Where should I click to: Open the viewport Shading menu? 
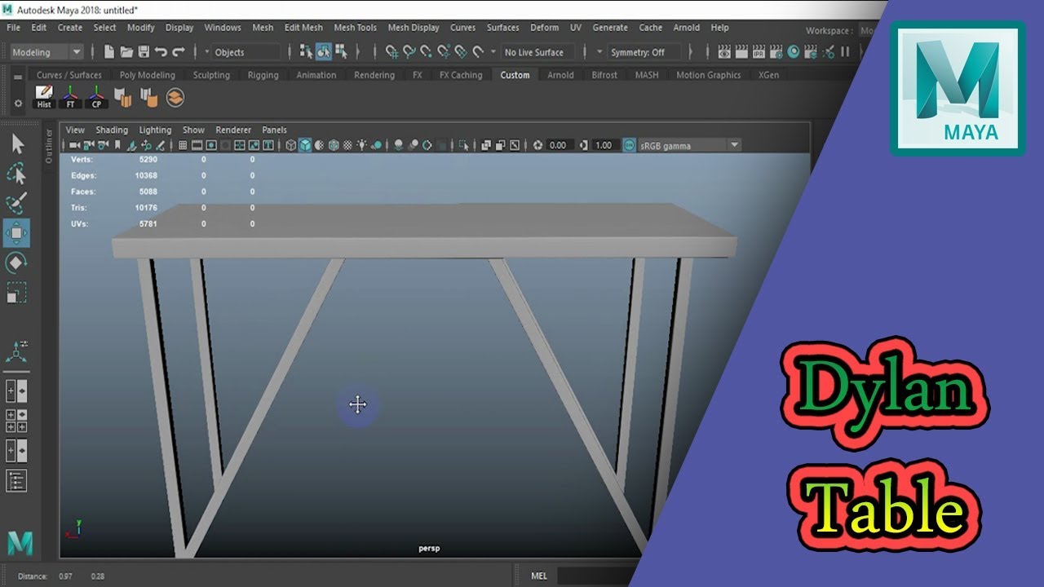112,130
